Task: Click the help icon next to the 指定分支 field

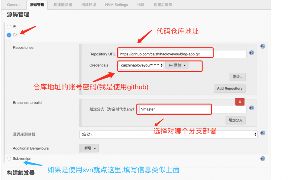Action: (x=251, y=108)
